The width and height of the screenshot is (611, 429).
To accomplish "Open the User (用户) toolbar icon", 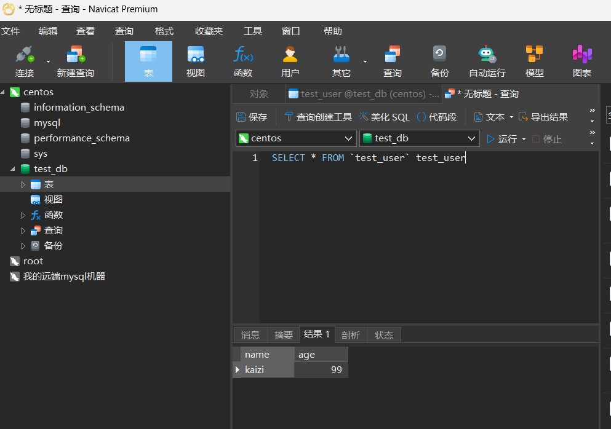I will tap(290, 61).
